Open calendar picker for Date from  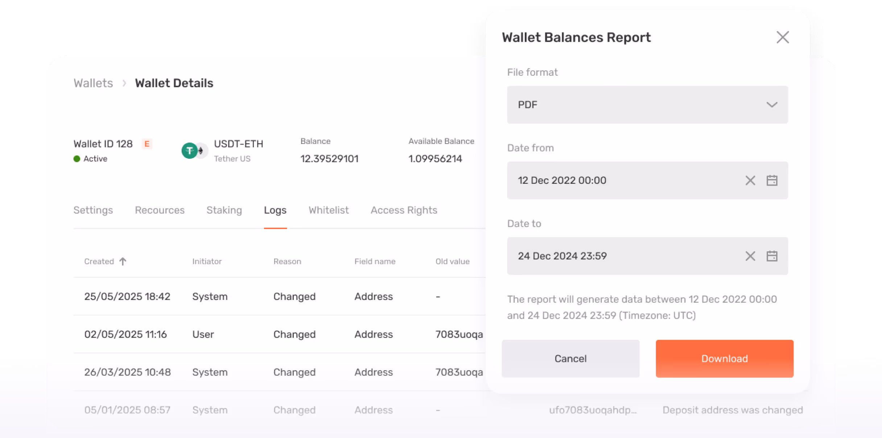[772, 180]
